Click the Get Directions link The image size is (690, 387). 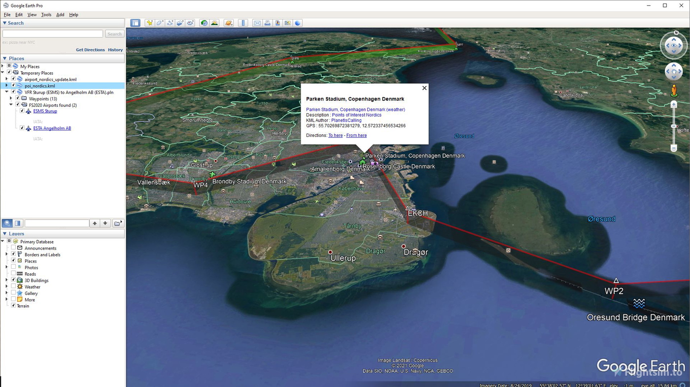point(90,49)
